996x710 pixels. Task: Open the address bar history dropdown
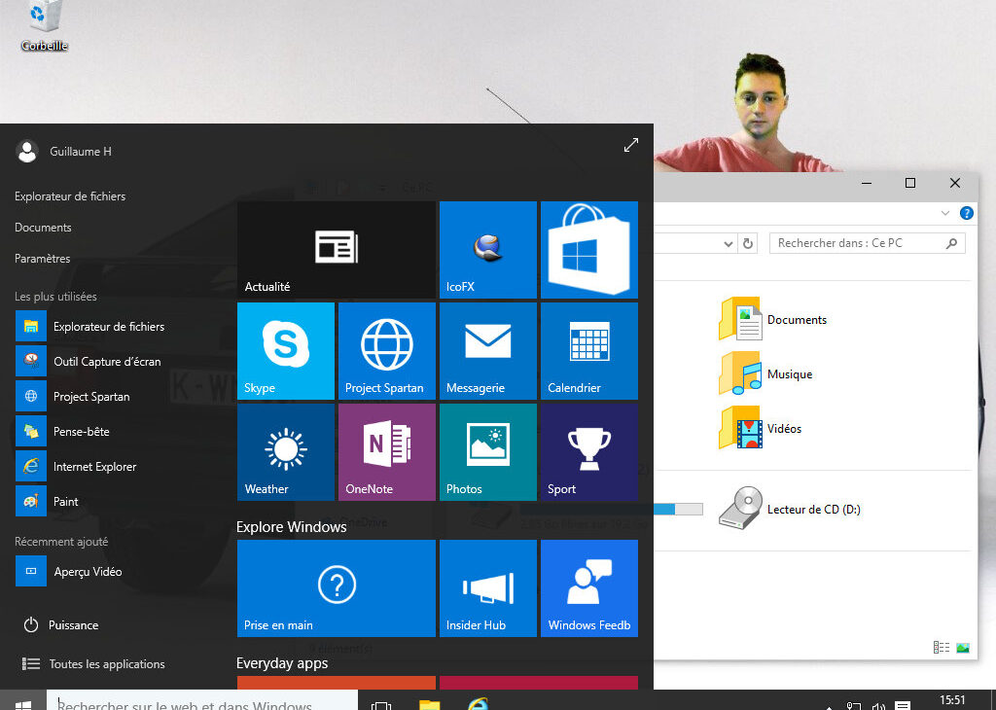(726, 243)
